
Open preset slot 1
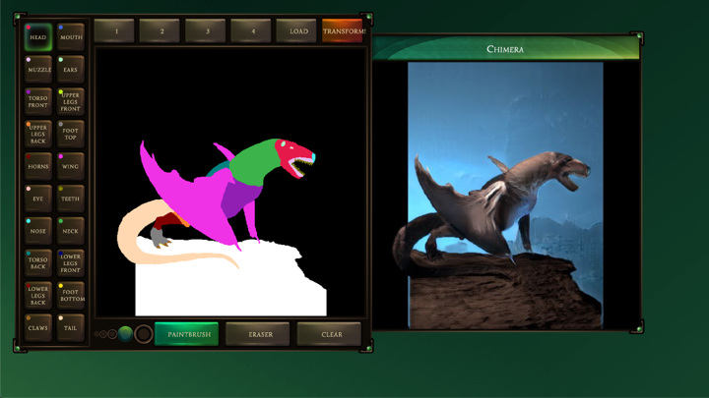pos(114,30)
